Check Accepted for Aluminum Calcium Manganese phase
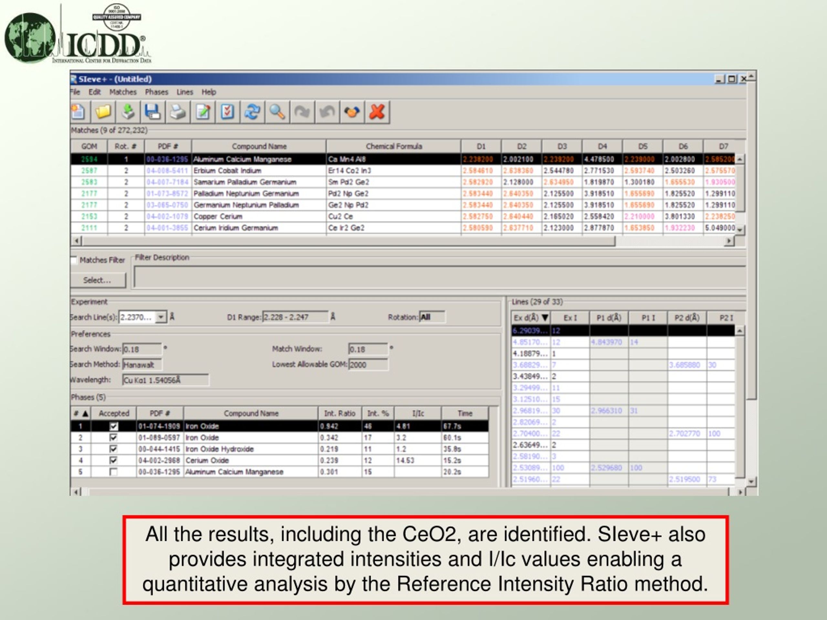827x620 pixels. click(114, 472)
